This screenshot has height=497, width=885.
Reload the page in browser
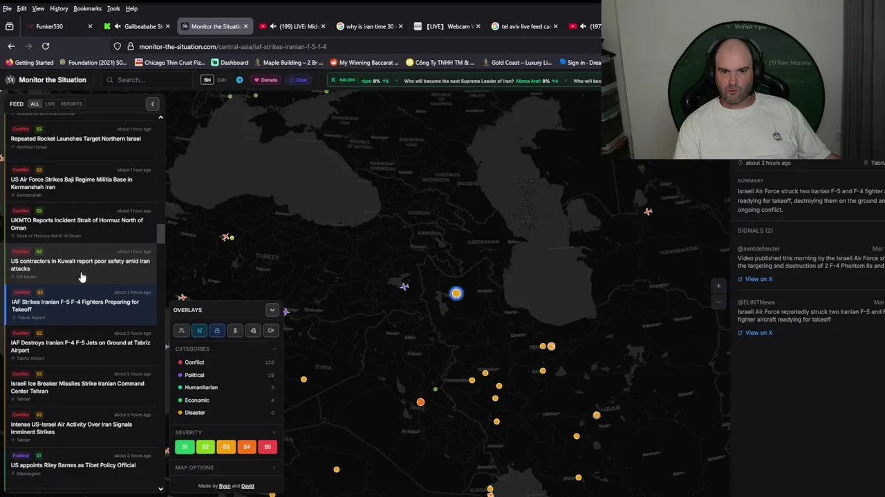click(46, 46)
